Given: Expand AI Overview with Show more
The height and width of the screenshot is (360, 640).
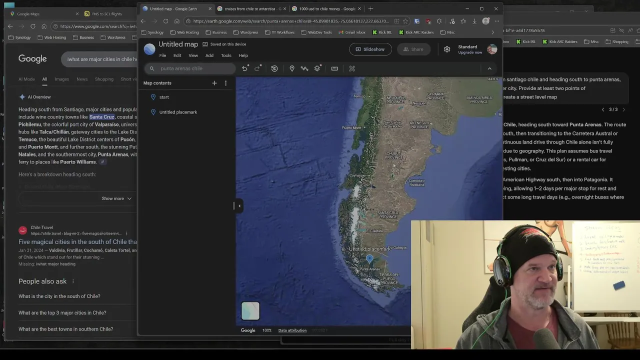Looking at the screenshot, I should click(116, 198).
